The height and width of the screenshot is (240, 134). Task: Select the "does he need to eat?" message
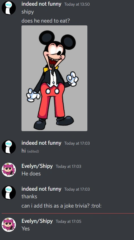pyautogui.click(x=46, y=21)
